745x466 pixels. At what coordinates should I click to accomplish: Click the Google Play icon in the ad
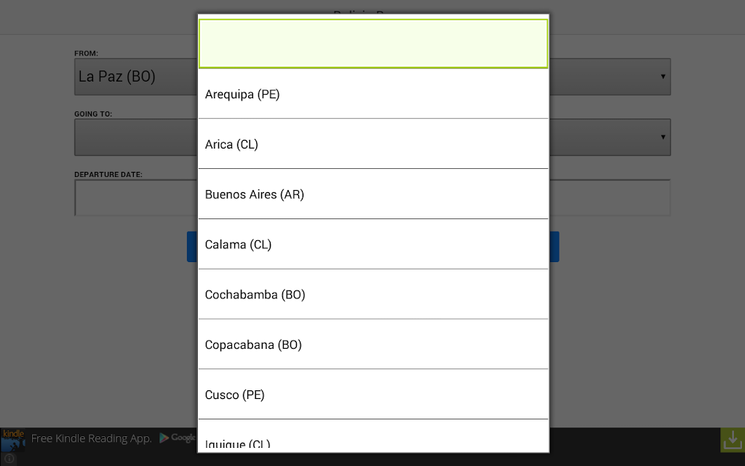[x=164, y=438]
